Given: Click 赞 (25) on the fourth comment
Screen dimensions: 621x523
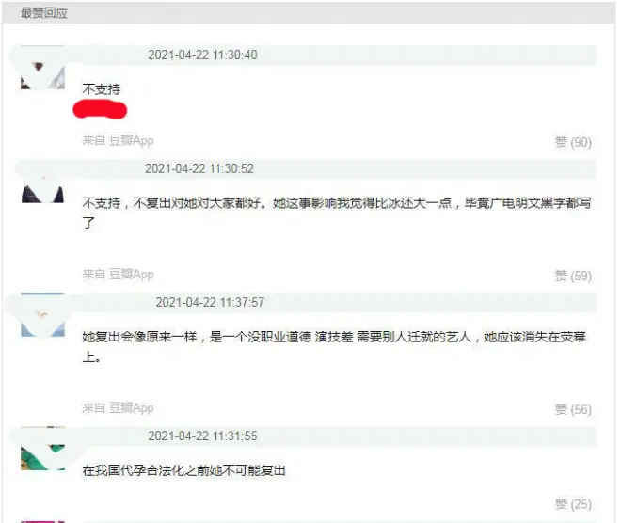Looking at the screenshot, I should click(x=573, y=504).
